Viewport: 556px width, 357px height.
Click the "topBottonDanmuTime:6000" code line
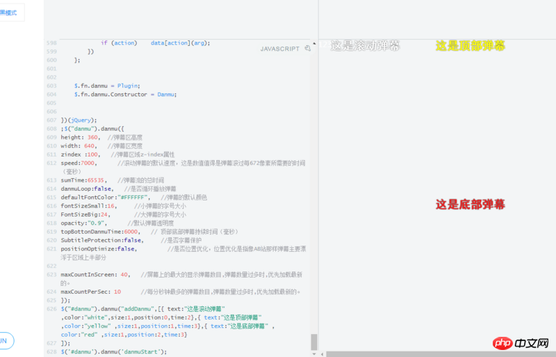tap(149, 232)
